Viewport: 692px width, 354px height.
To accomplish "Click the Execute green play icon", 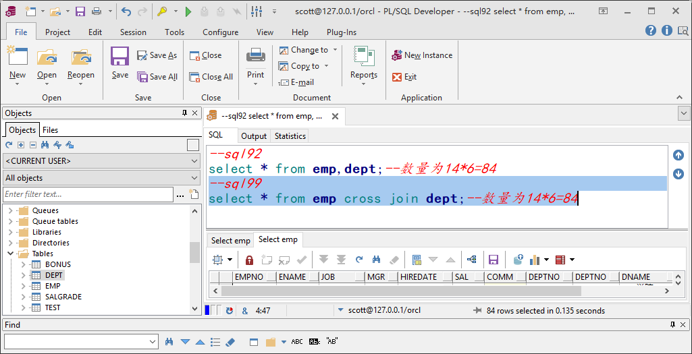I will (x=188, y=12).
